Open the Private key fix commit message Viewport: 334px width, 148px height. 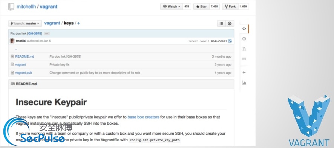pos(60,65)
